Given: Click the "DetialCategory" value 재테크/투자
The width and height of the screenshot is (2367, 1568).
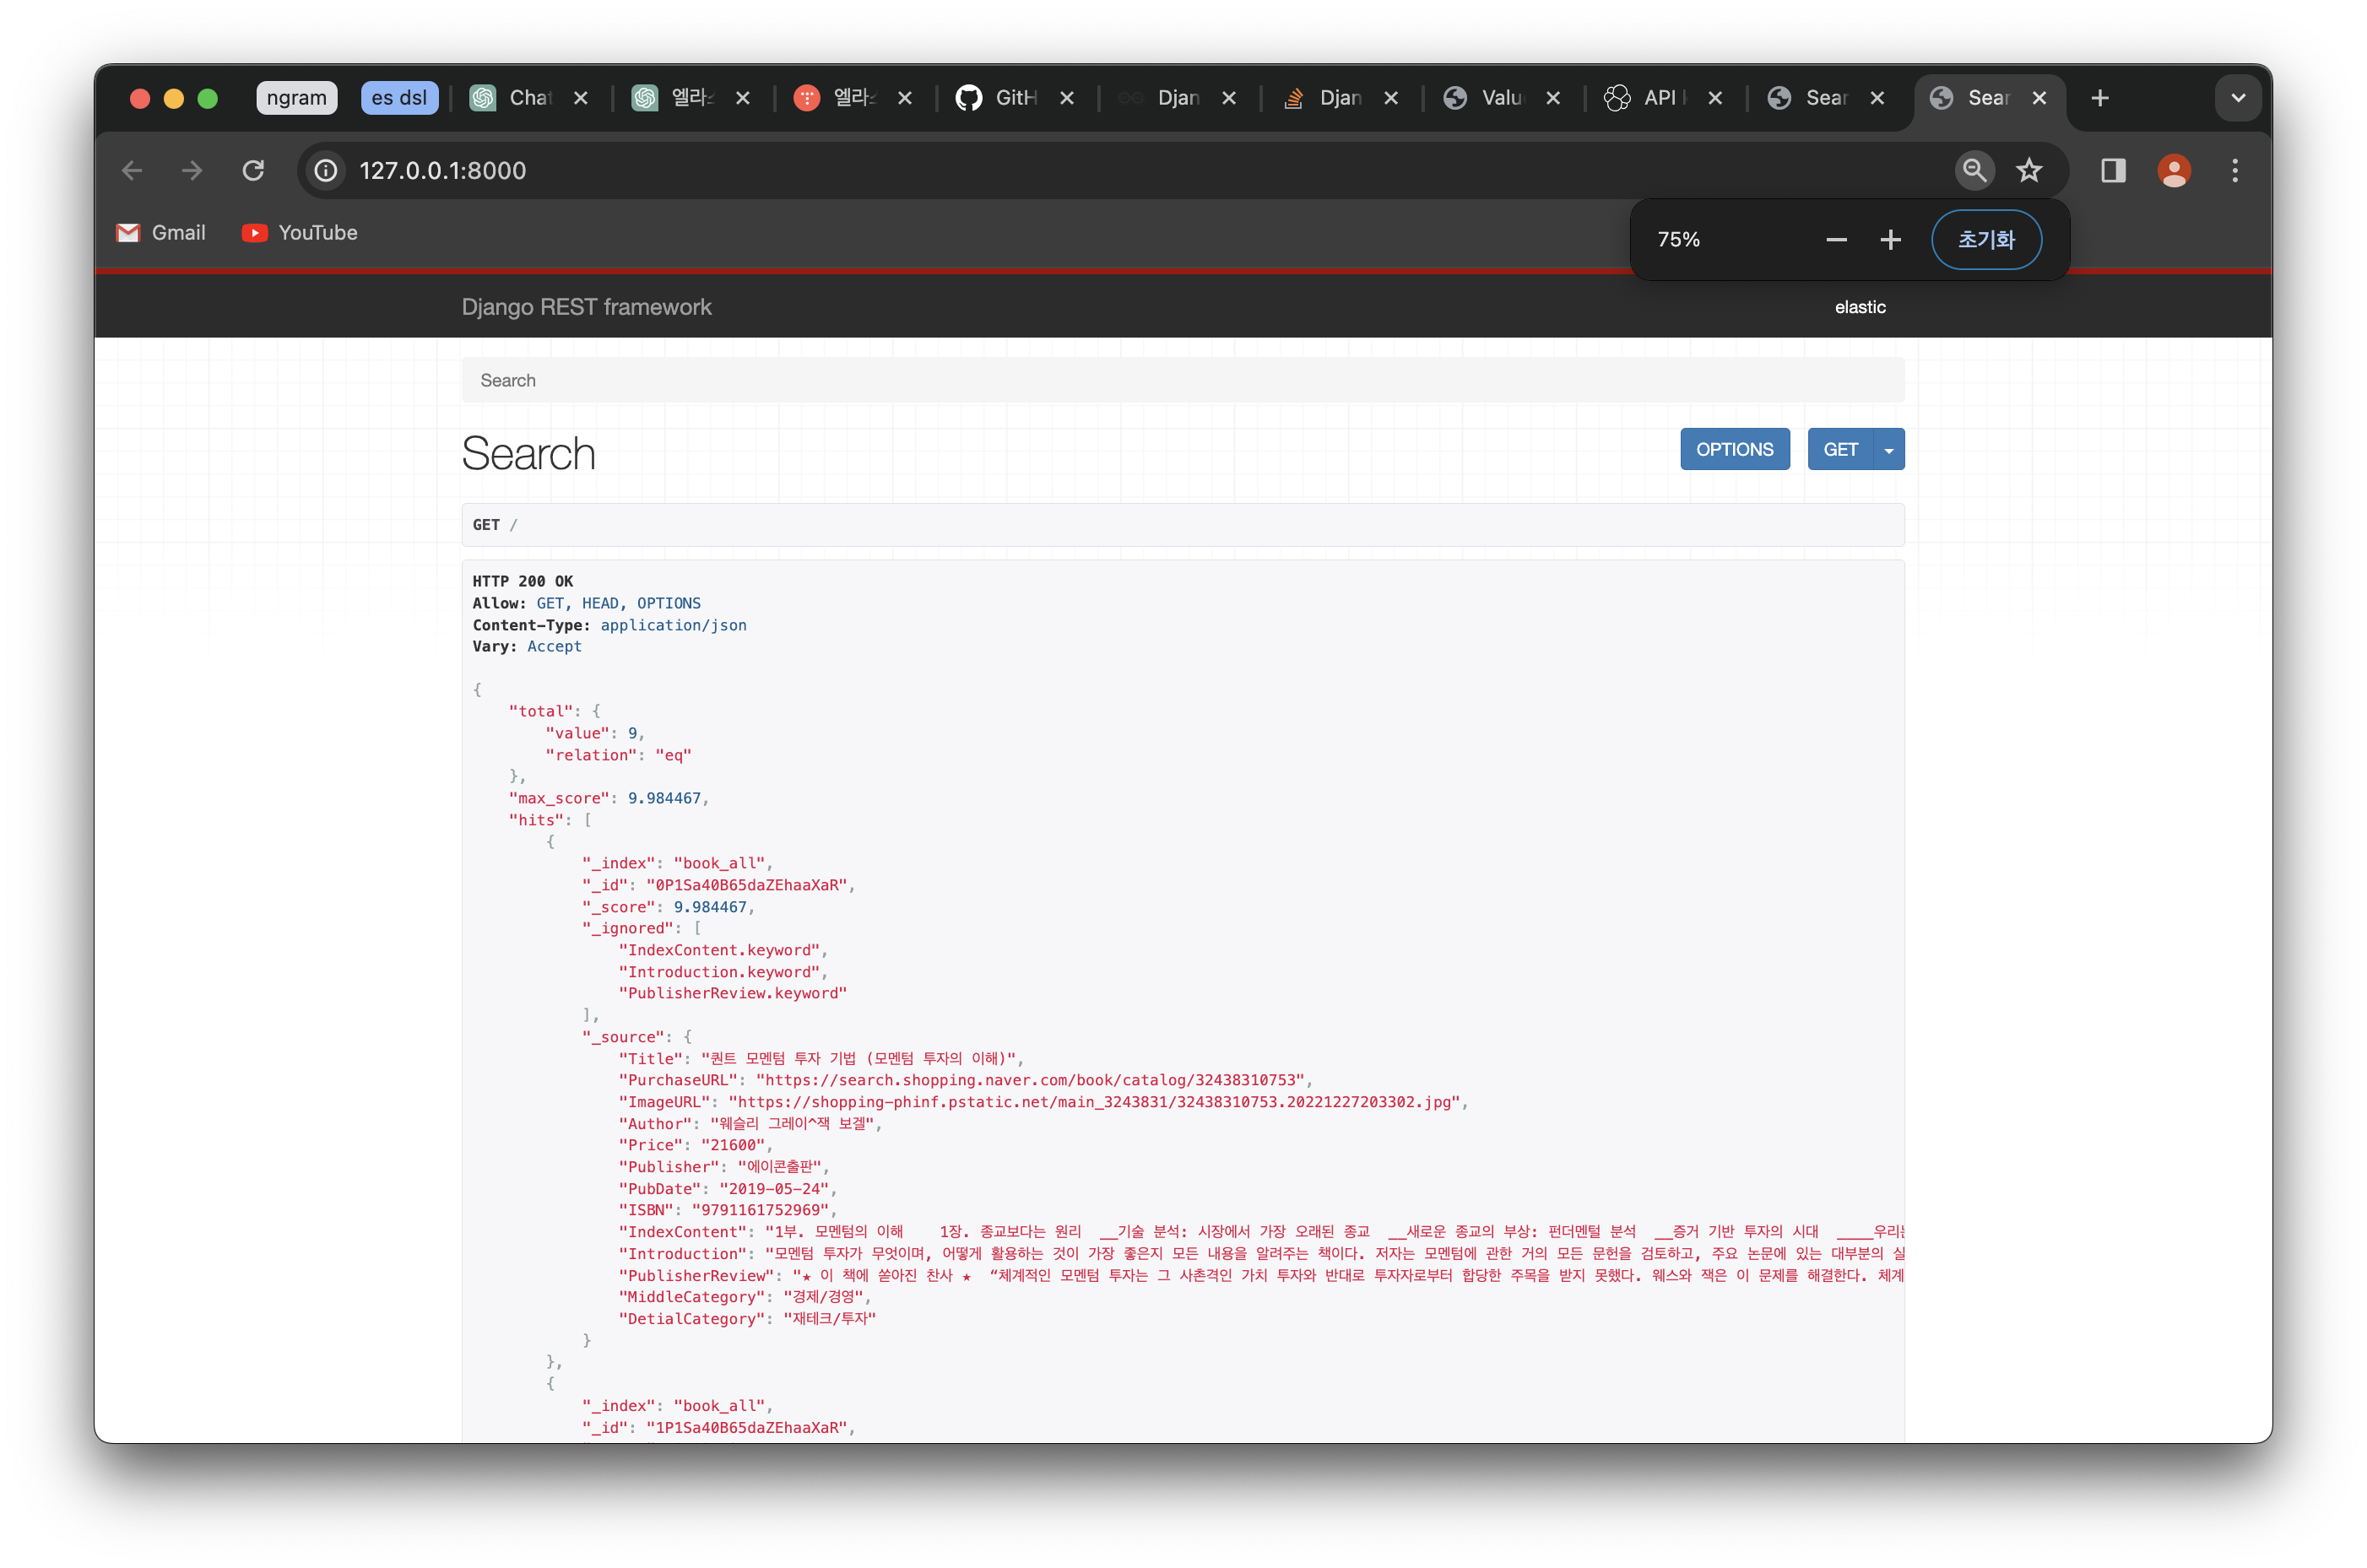Looking at the screenshot, I should click(x=829, y=1319).
